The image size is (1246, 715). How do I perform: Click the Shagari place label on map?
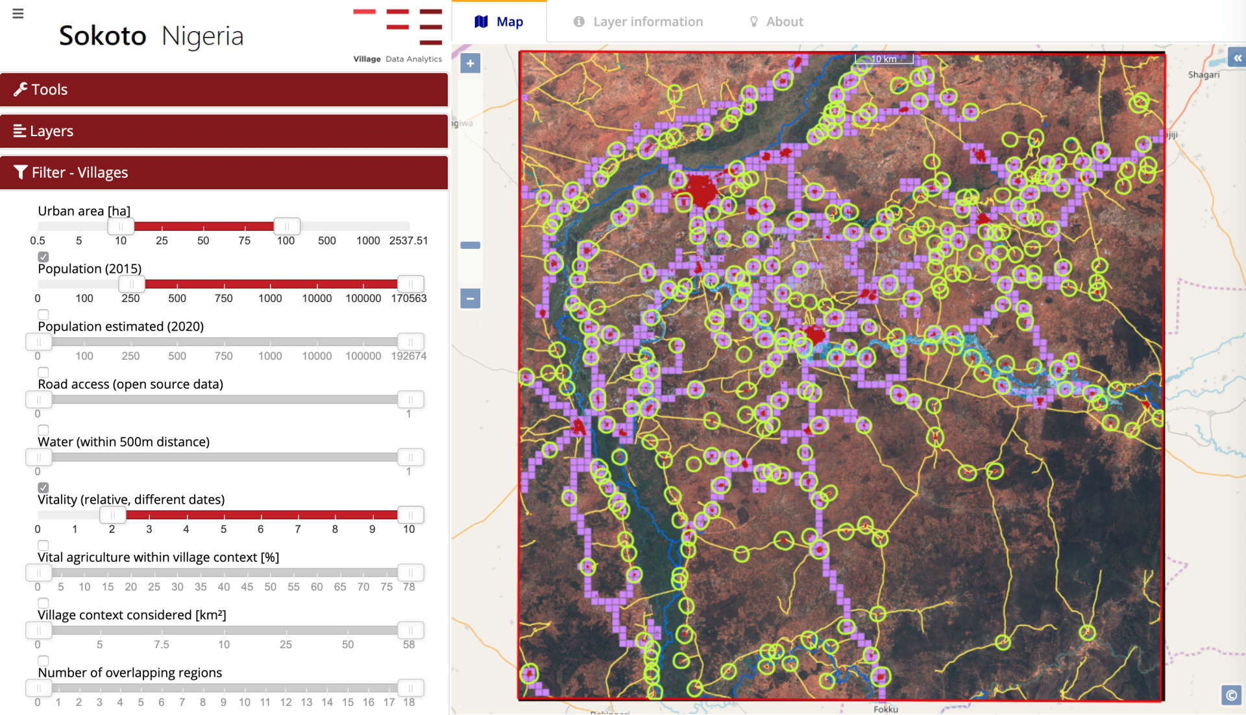[1204, 75]
